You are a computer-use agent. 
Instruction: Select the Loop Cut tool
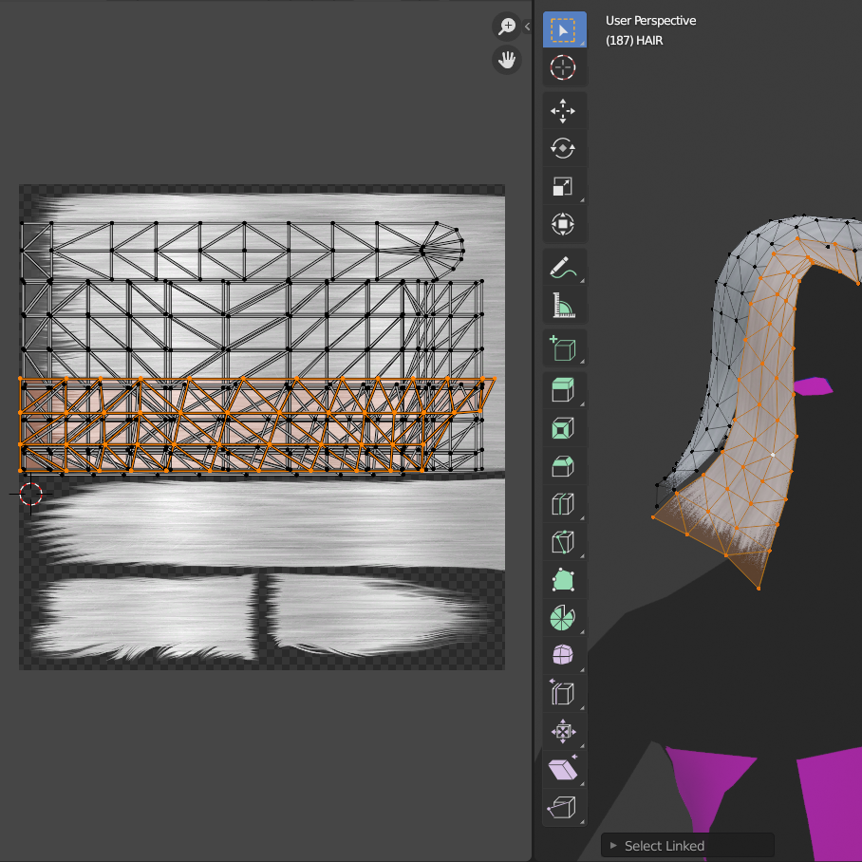[564, 503]
